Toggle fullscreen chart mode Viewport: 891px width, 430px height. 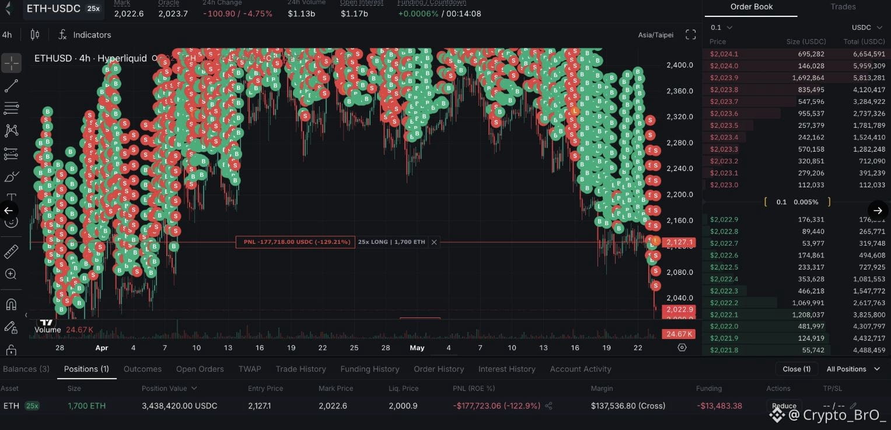[x=691, y=34]
